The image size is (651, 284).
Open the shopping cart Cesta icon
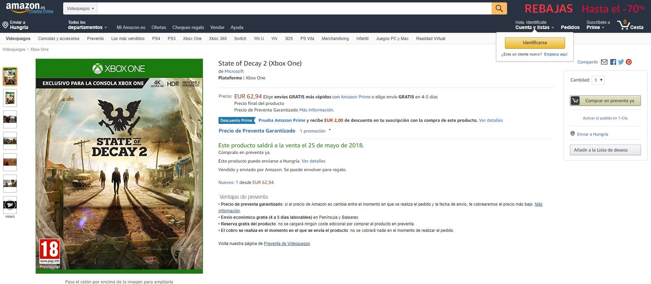(630, 25)
